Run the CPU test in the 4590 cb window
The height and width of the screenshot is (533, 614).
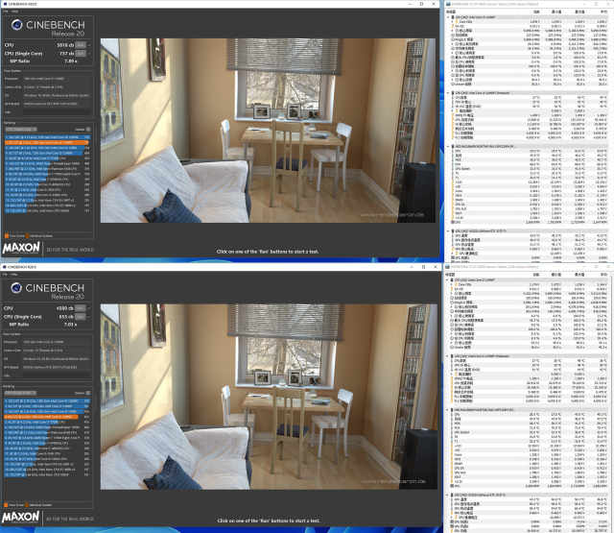point(82,306)
